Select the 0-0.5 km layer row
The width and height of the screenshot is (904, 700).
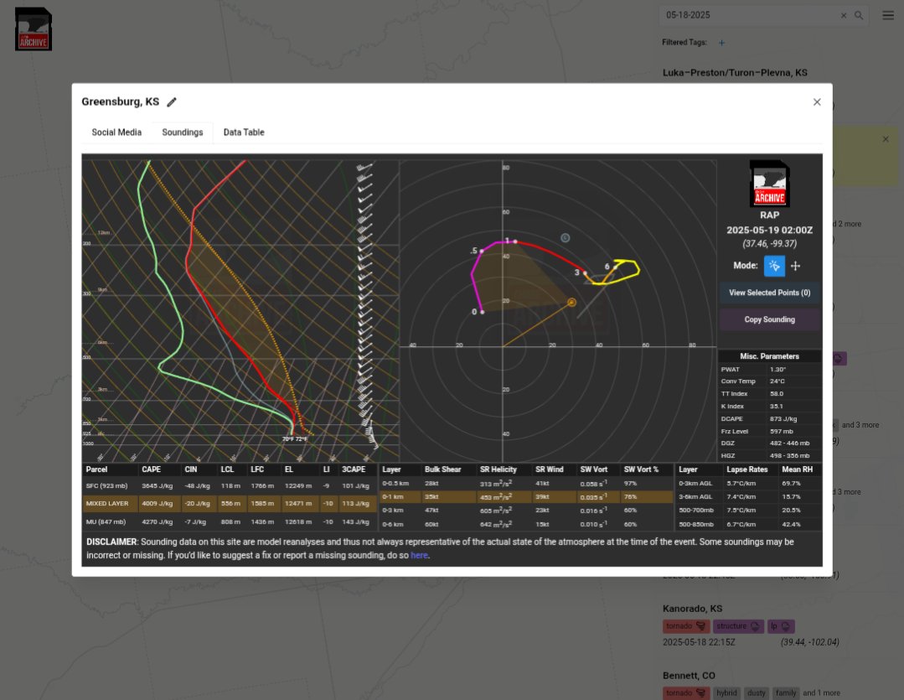pos(526,484)
